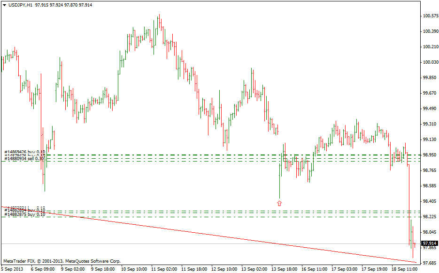Select order label #14869426 buy 0.10
Image resolution: width=439 pixels, height=273 pixels.
24,152
